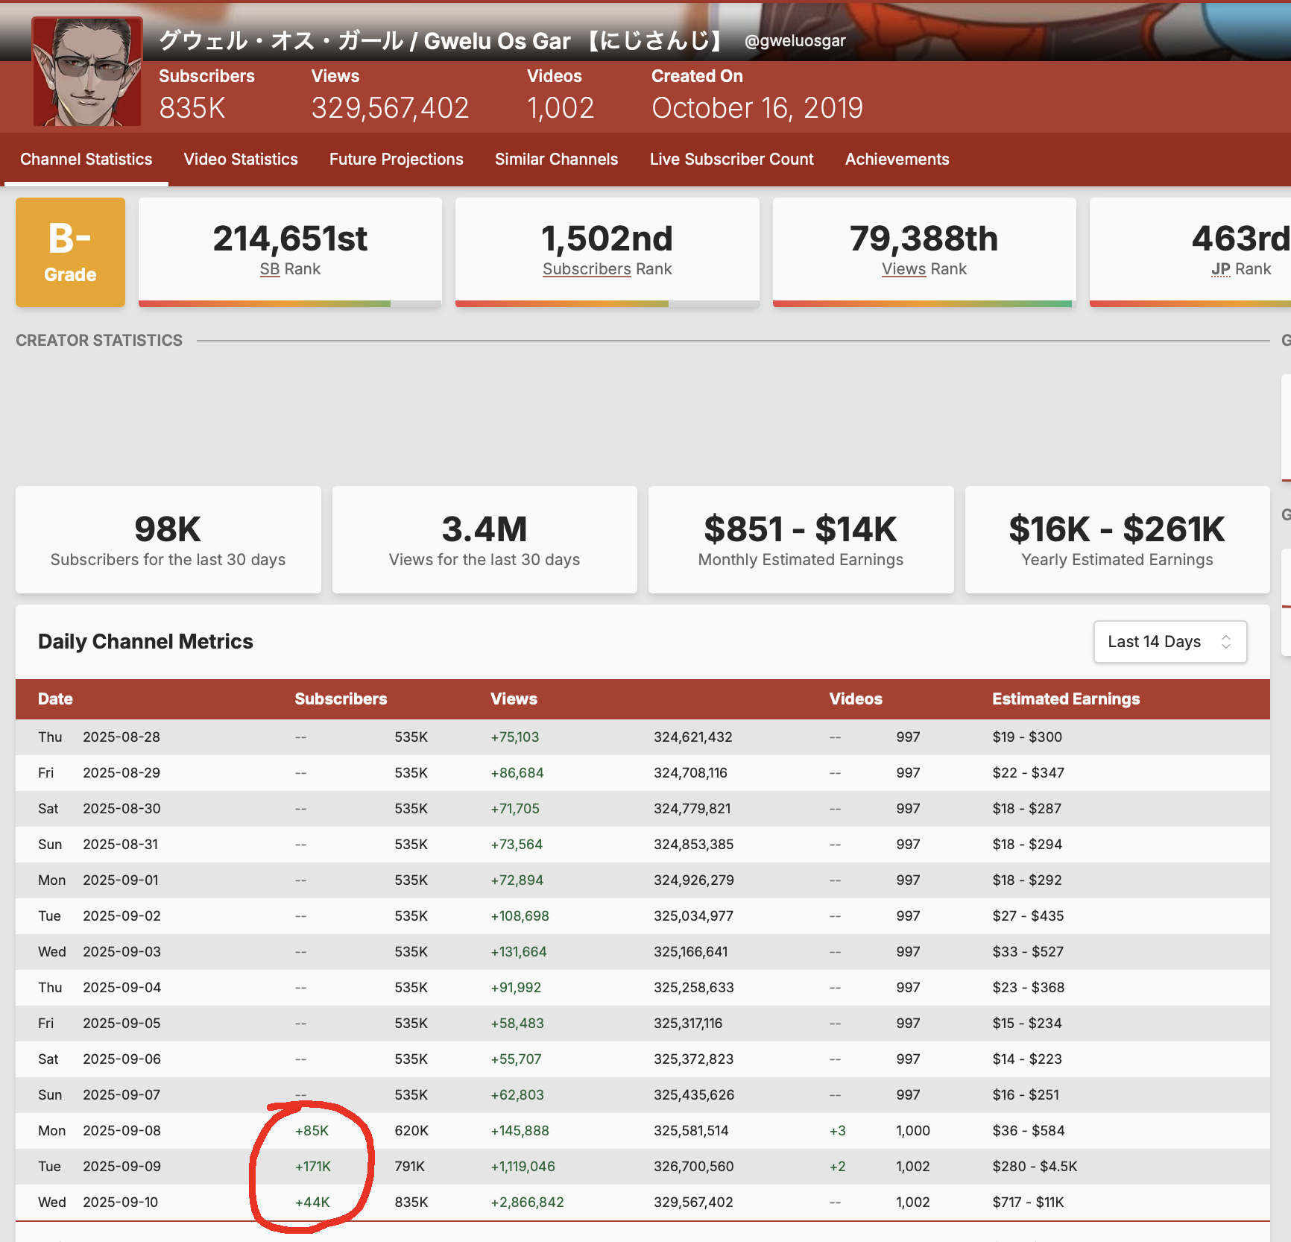Open the Future Projections tab

(396, 160)
